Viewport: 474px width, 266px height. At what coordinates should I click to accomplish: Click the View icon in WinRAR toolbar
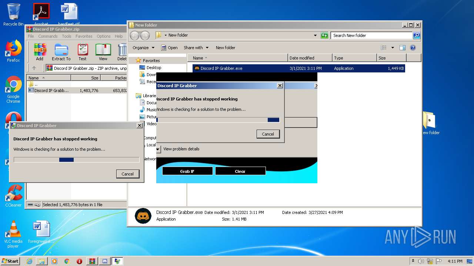103,52
